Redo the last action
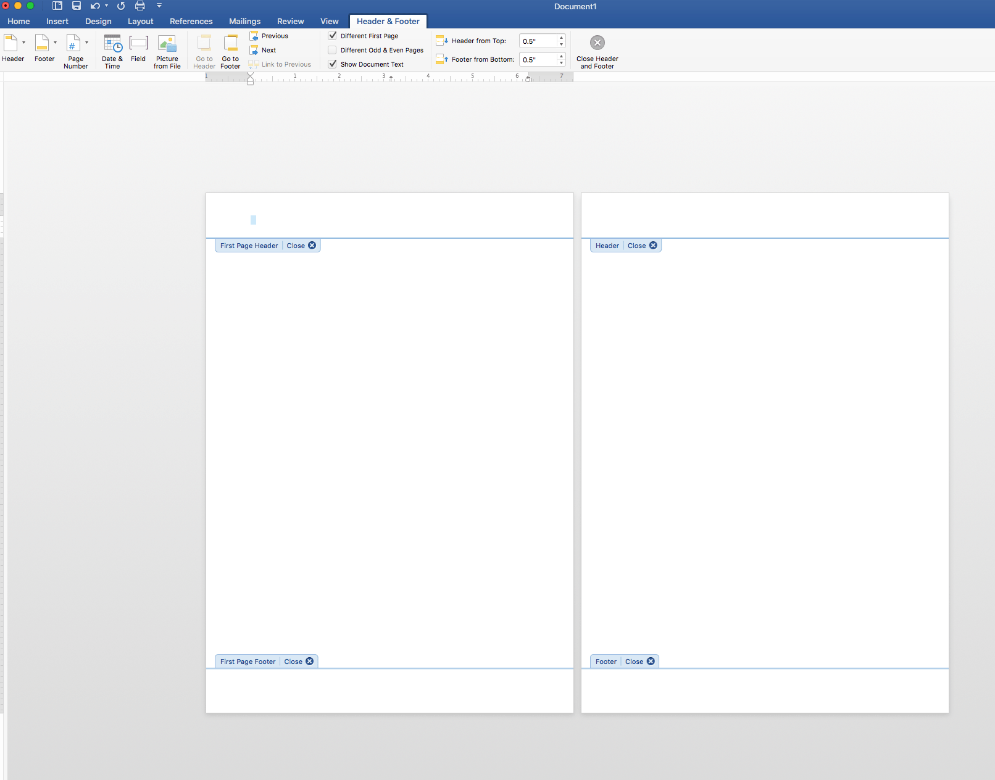Screen dimensions: 995x780 coord(121,6)
